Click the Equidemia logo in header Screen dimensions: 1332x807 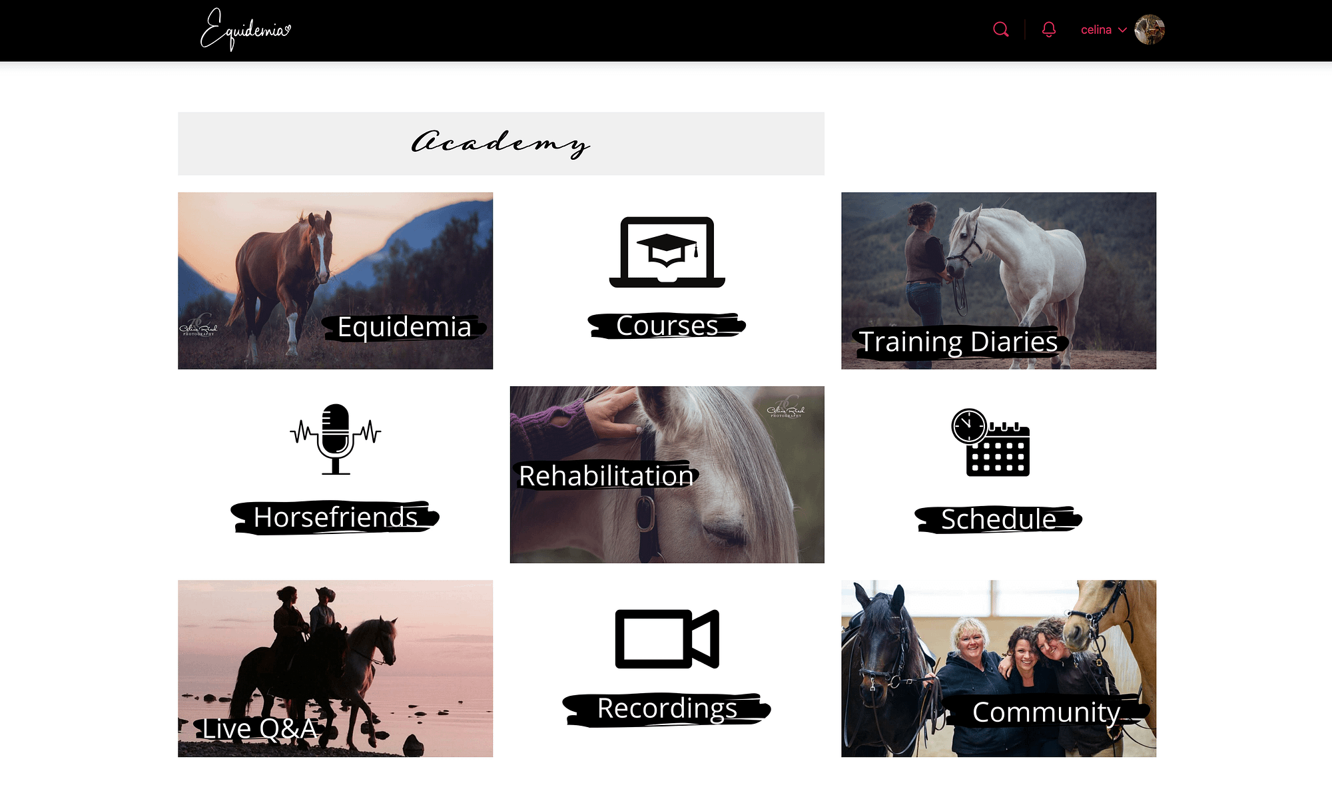point(245,30)
